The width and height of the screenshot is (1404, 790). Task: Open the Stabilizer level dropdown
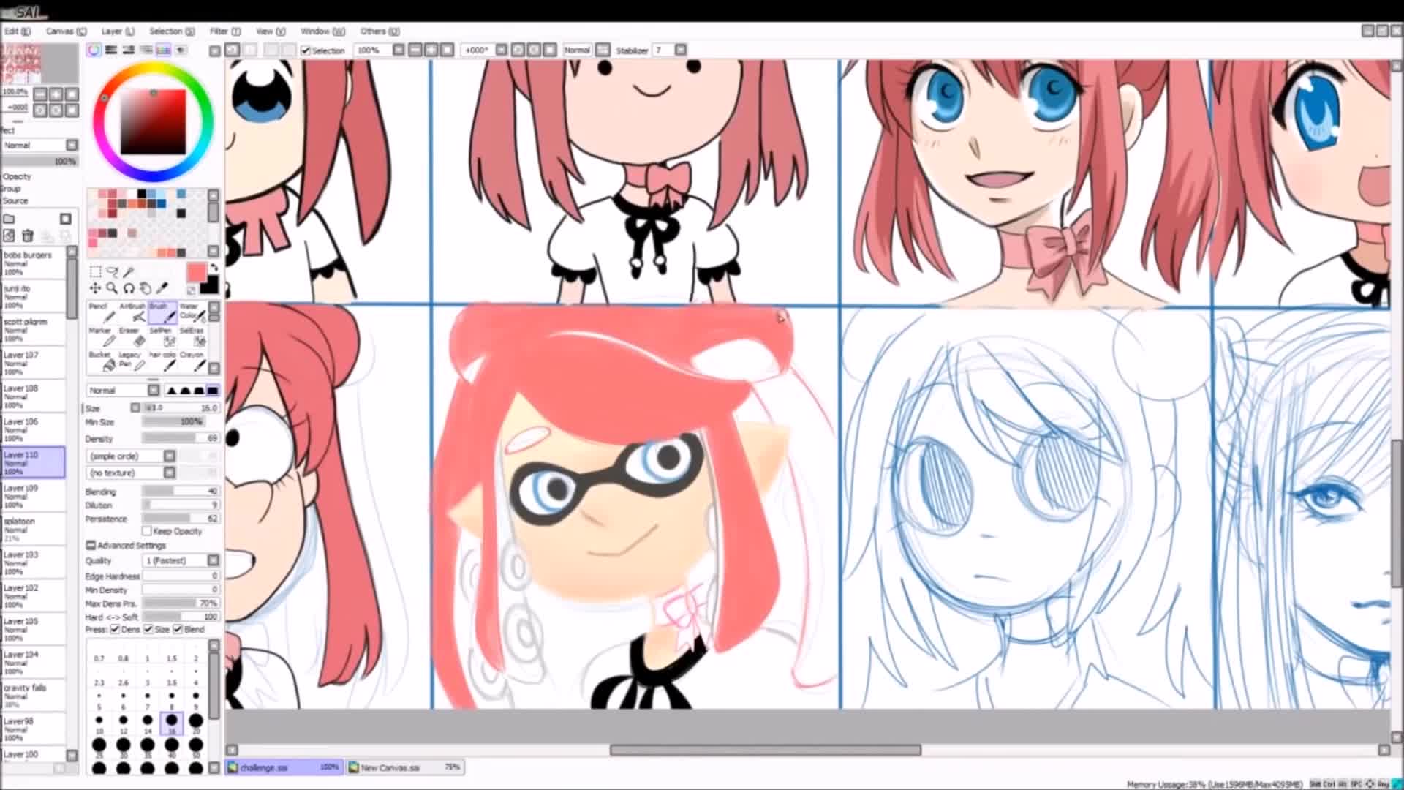tap(681, 50)
